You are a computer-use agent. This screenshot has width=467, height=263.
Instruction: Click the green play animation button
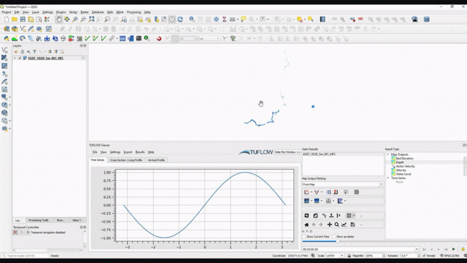point(454,250)
